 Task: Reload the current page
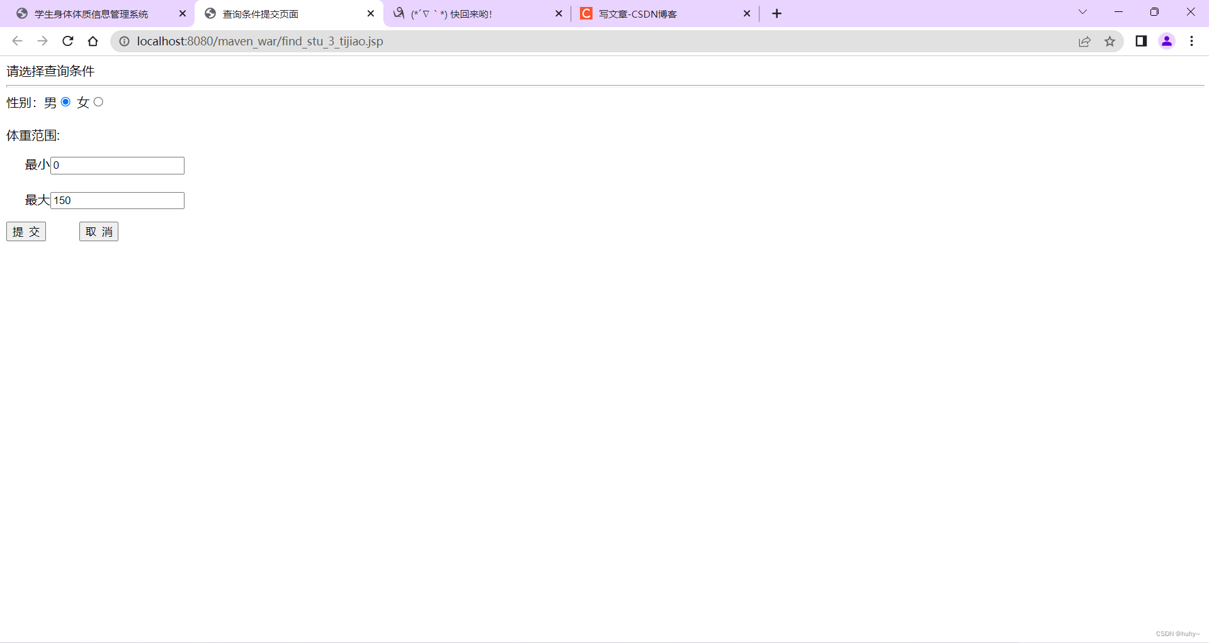(67, 41)
